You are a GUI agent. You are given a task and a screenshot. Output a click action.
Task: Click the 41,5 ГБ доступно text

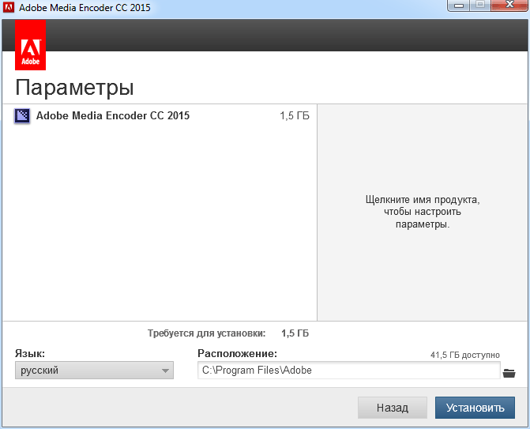click(465, 355)
